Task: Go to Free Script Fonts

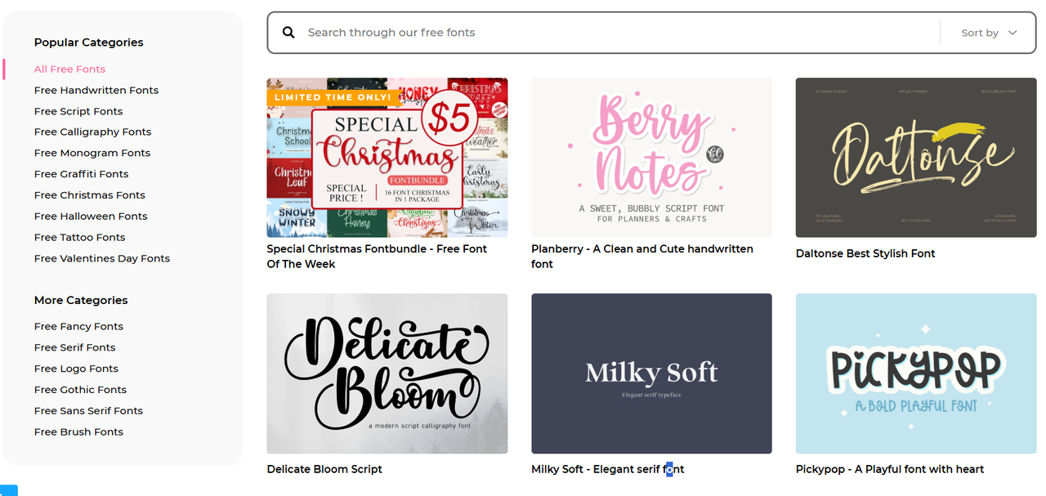Action: click(x=78, y=112)
